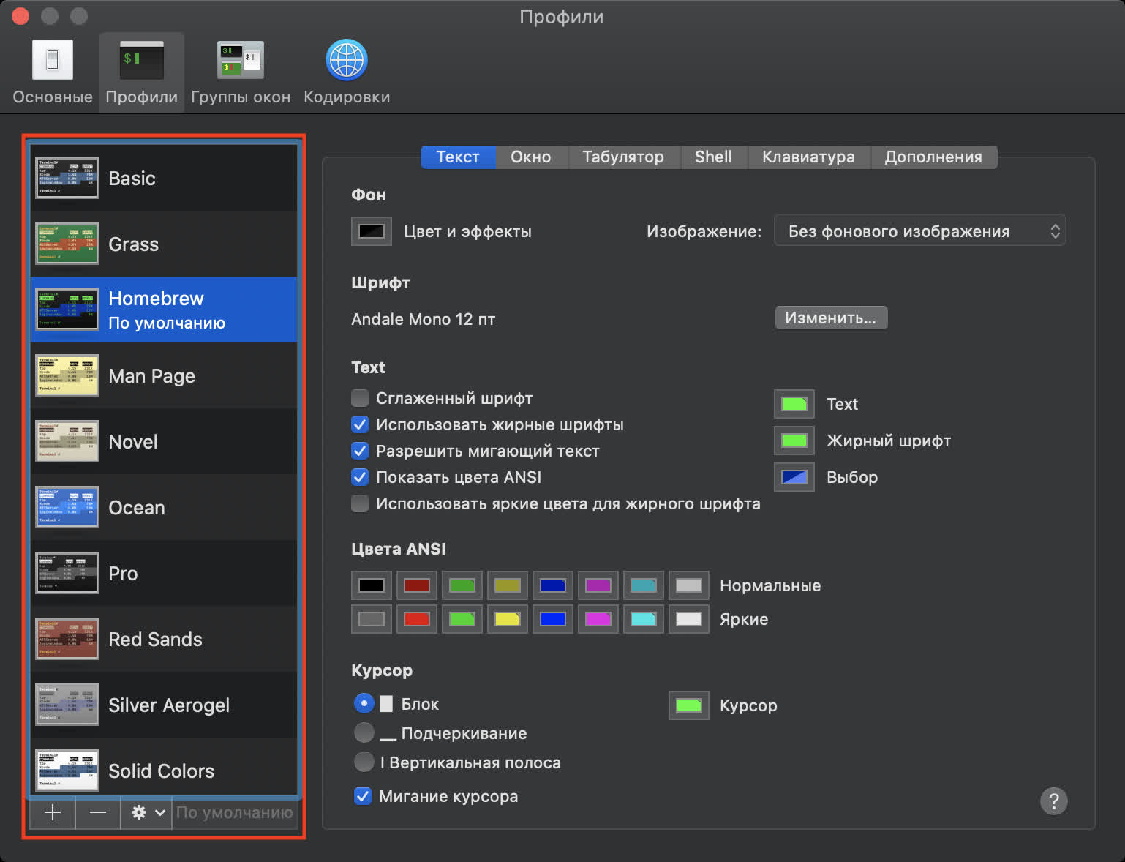Switch to the Shell tab

[x=713, y=157]
